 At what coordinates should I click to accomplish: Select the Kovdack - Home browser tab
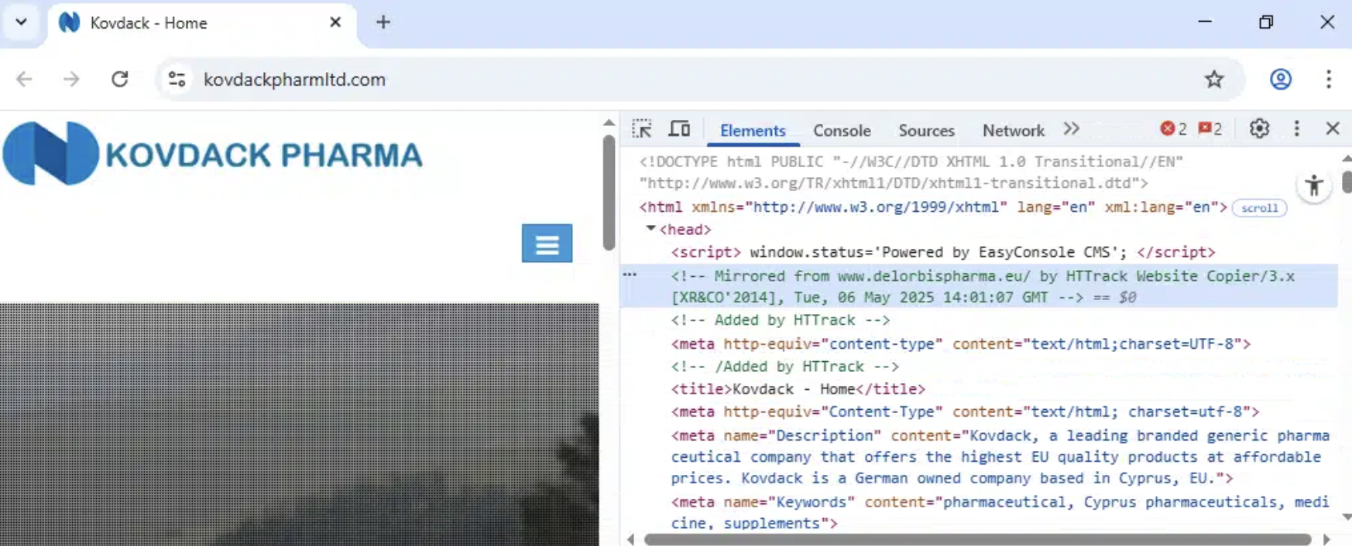[201, 23]
